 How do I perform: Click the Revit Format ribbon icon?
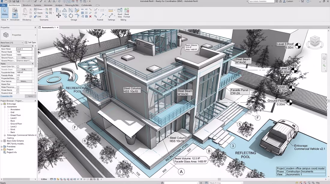pyautogui.click(x=127, y=13)
